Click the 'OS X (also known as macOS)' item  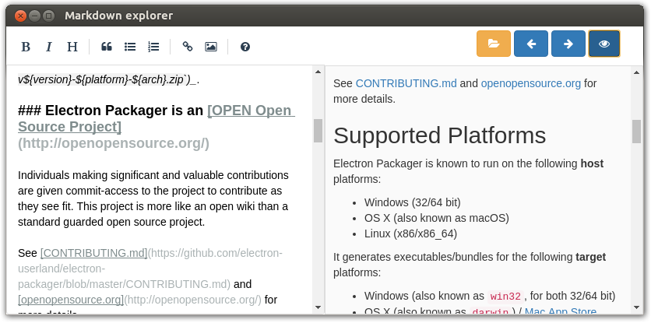pos(437,218)
